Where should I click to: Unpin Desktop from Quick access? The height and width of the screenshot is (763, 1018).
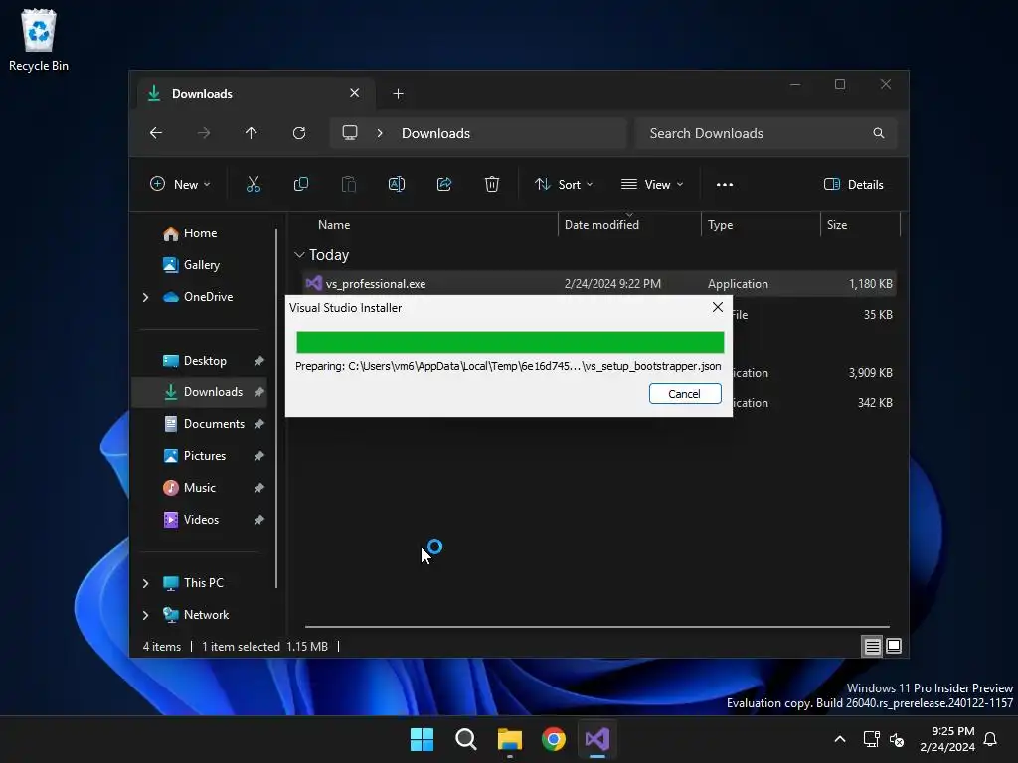259,361
